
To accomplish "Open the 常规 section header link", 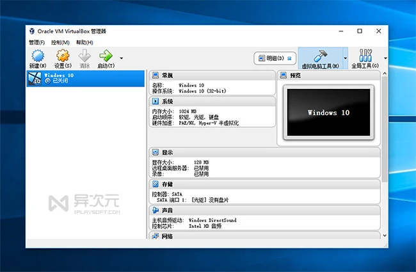I will click(167, 76).
